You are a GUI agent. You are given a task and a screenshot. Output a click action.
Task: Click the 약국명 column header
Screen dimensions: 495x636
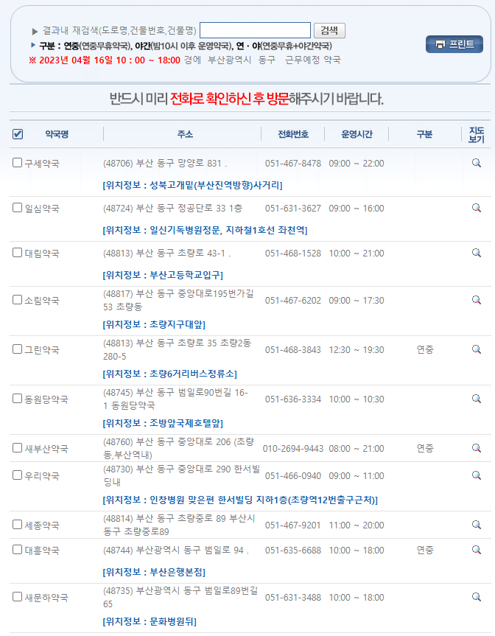point(57,134)
